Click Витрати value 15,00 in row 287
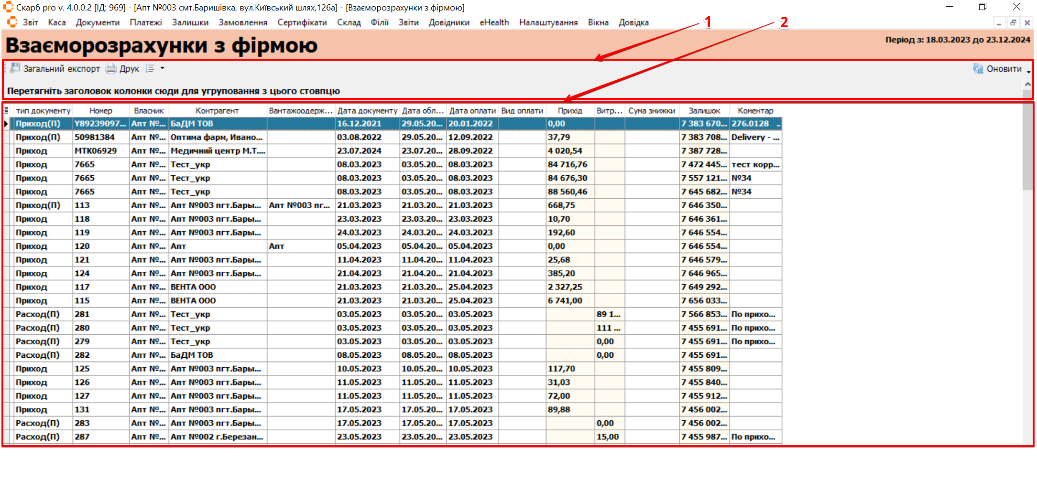Screen dimensions: 1037x480 click(x=610, y=437)
